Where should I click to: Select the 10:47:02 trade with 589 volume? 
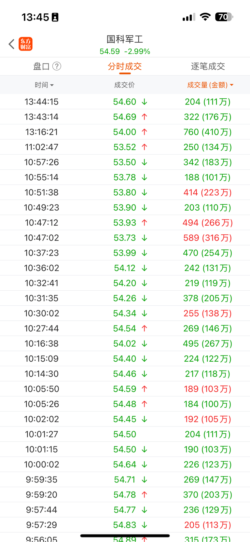pos(125,238)
